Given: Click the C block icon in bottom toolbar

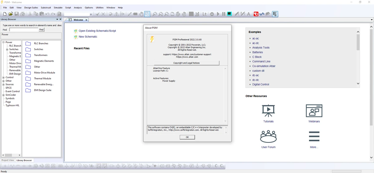Looking at the screenshot, I should (216, 166).
